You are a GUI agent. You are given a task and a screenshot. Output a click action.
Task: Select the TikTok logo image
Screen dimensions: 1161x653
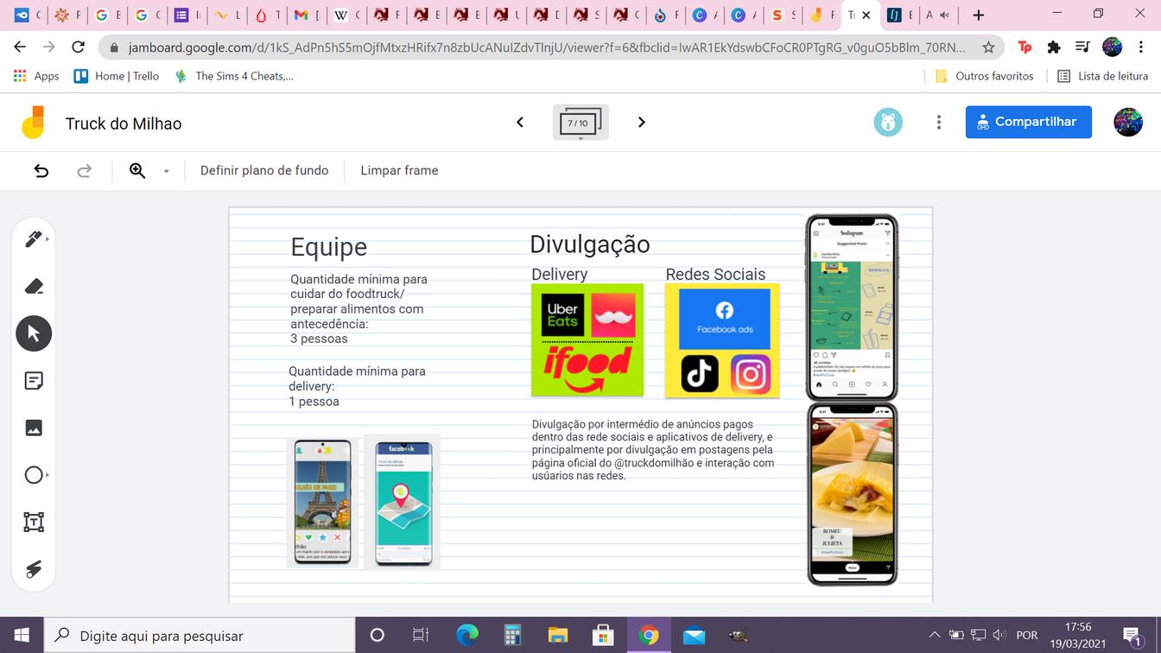coord(700,374)
